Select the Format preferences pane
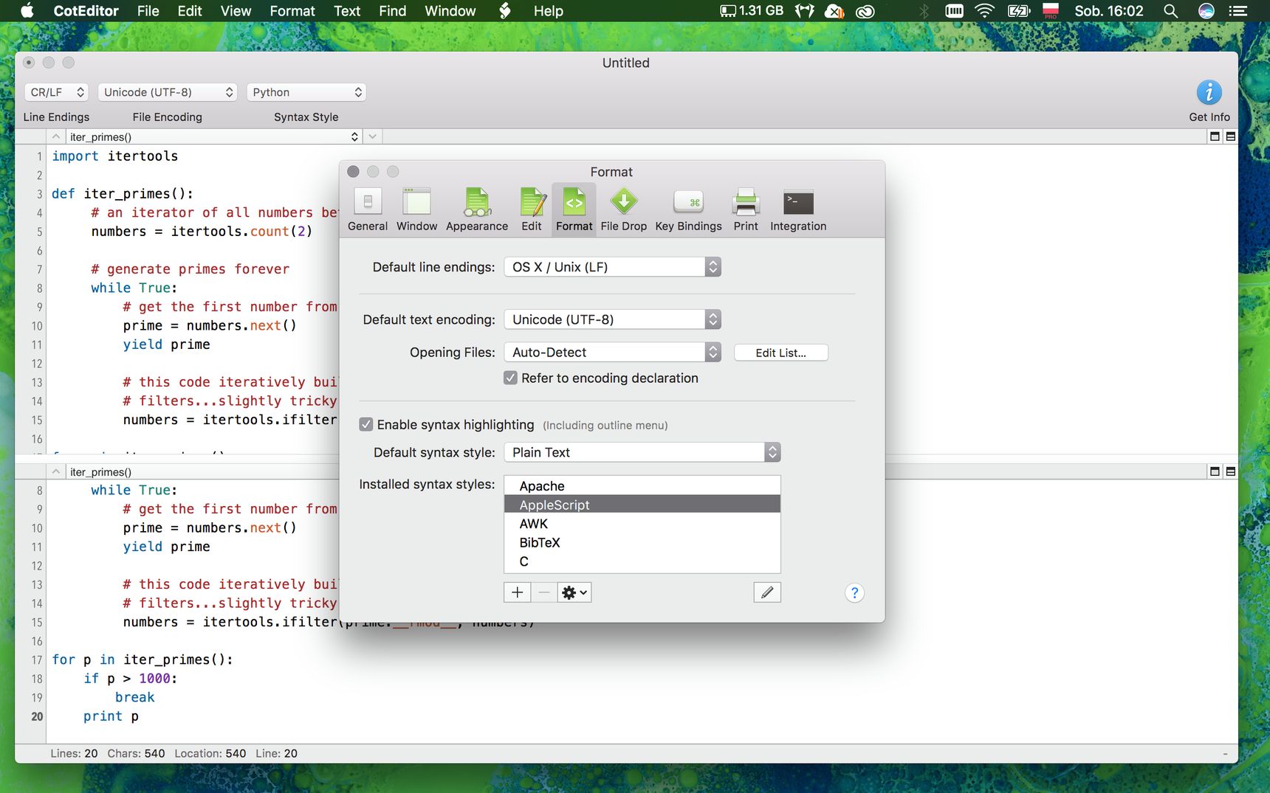The image size is (1270, 793). point(574,210)
